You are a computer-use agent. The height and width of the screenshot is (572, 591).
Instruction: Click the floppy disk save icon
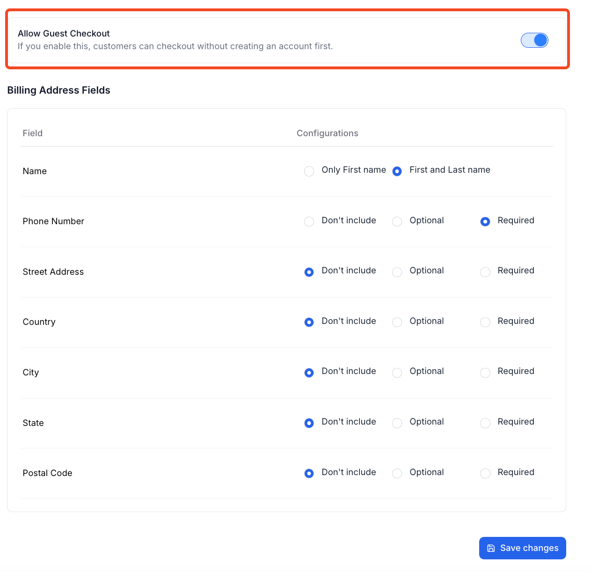[x=491, y=548]
